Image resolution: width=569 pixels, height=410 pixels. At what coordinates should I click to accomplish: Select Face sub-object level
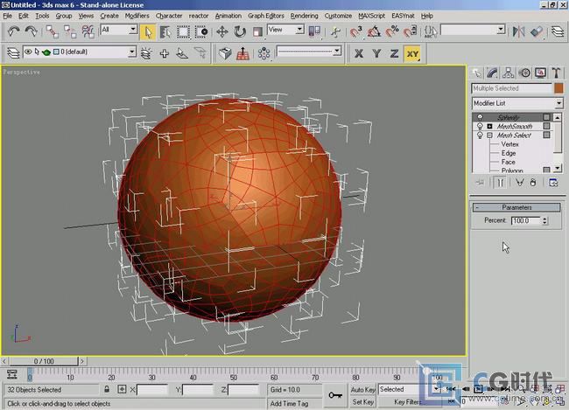[x=508, y=162]
